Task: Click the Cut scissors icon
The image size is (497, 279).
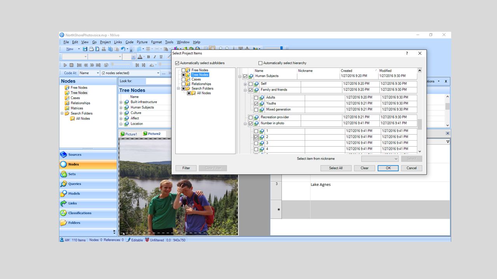Action: coord(104,49)
